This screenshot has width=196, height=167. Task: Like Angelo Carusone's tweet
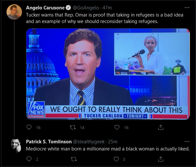[x=117, y=127]
